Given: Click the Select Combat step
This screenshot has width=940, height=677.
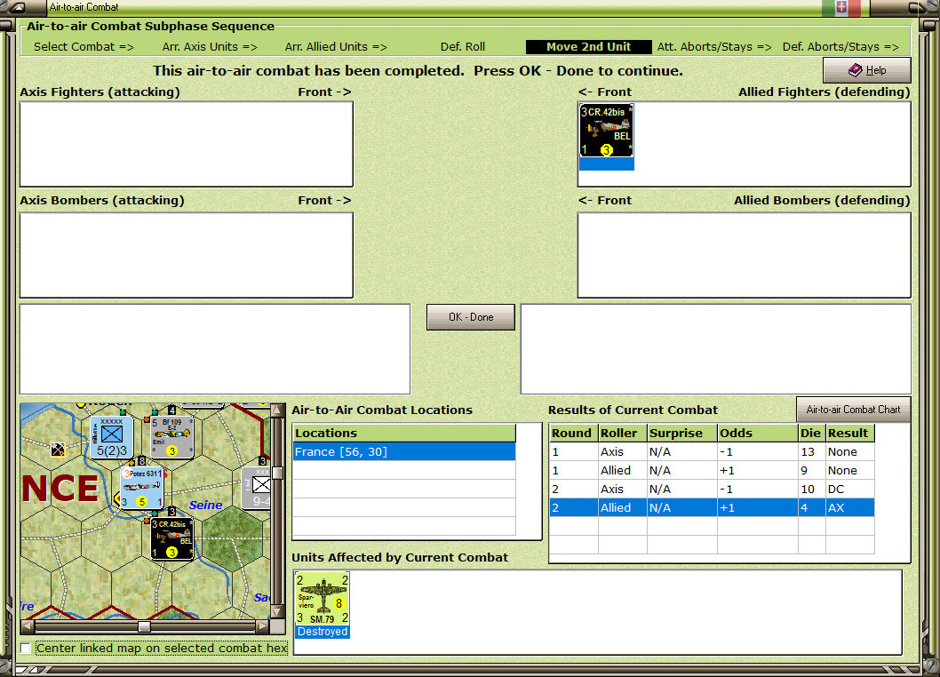Looking at the screenshot, I should [84, 47].
